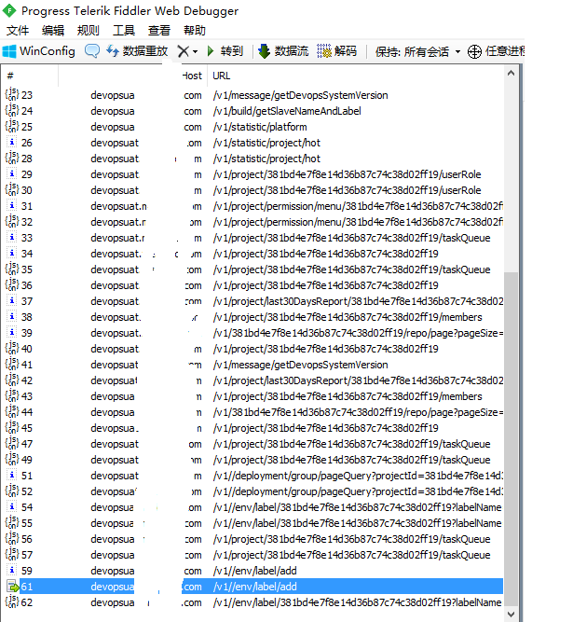Click the info icon of session 39

click(12, 332)
